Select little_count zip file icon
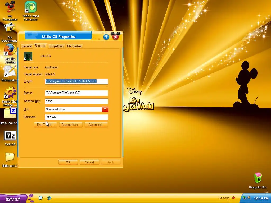 tap(10, 116)
